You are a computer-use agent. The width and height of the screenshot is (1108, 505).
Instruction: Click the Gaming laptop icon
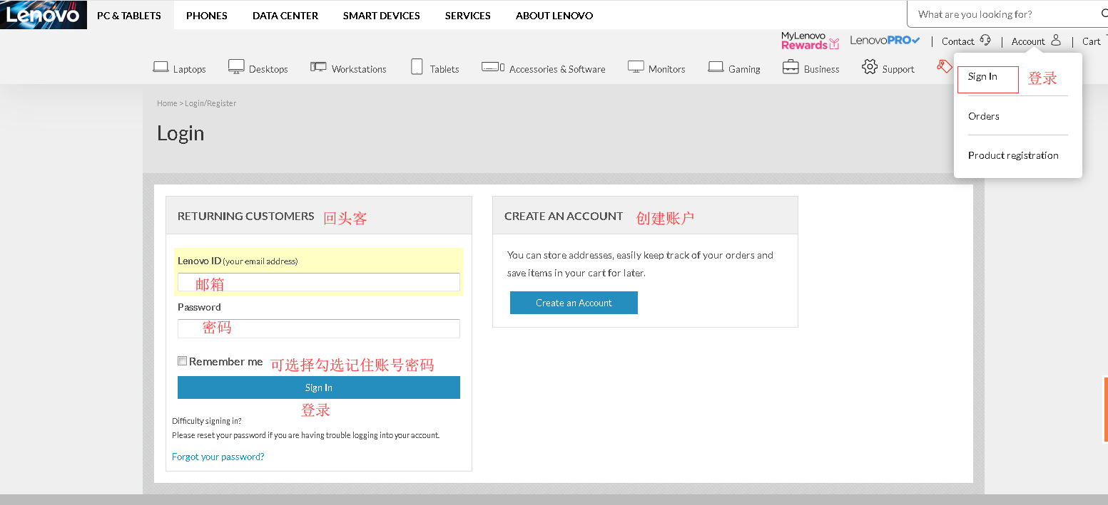[716, 67]
